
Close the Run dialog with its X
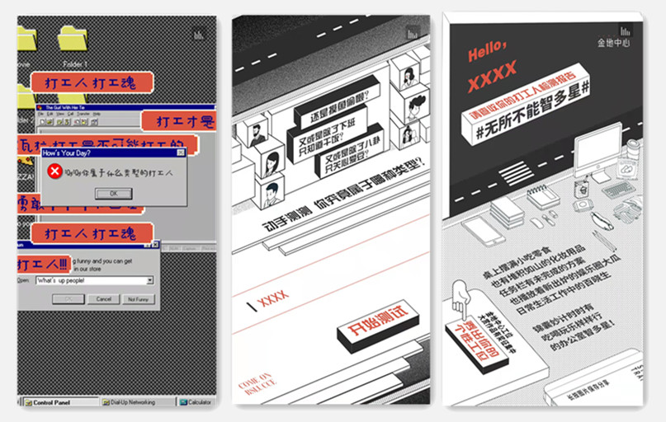[x=155, y=245]
